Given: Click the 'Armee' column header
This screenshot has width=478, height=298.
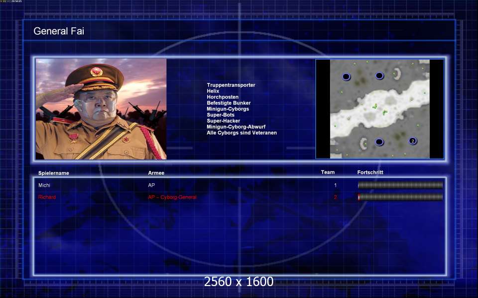Looking at the screenshot, I should [x=156, y=173].
